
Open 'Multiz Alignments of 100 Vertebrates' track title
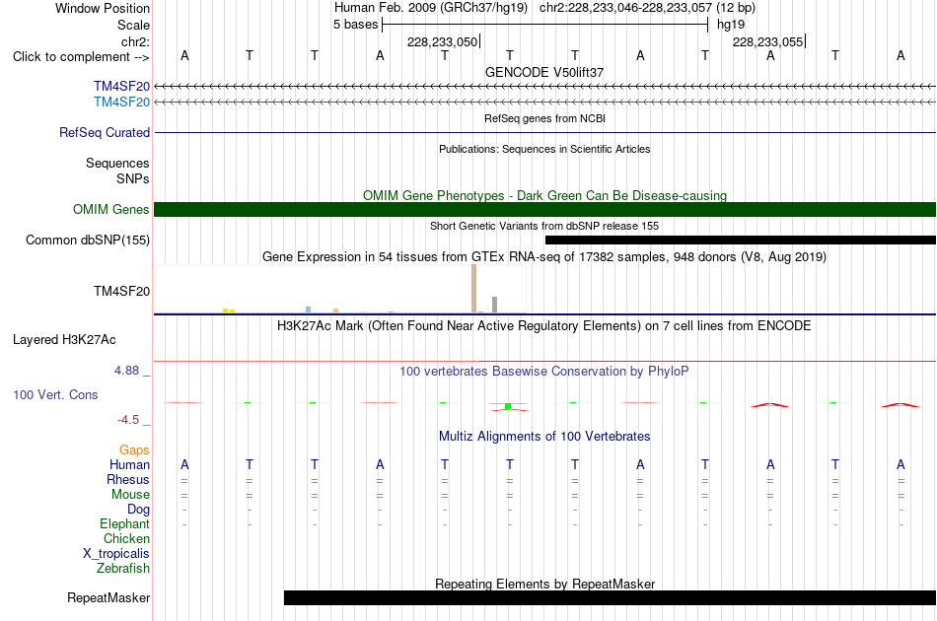coord(544,437)
